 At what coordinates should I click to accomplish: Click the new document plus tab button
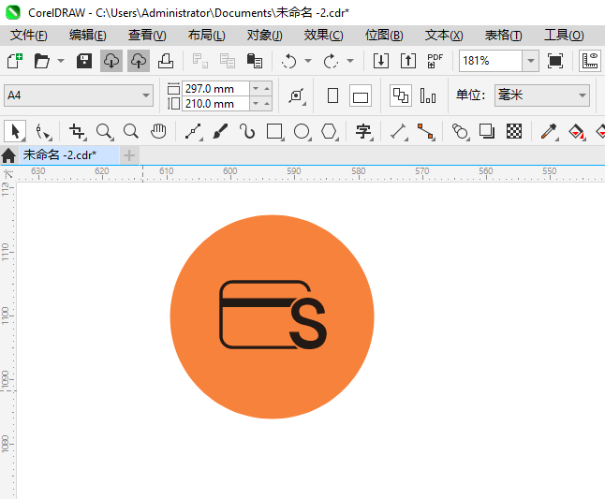click(x=129, y=154)
